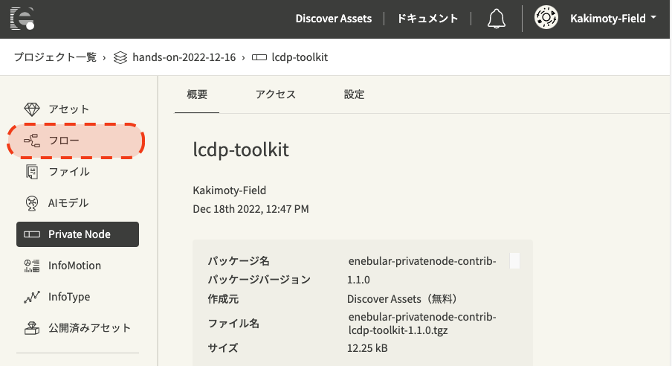The width and height of the screenshot is (672, 366).
Task: Click the date Dec 18th 2022, 12:47 PM
Action: [x=251, y=209]
